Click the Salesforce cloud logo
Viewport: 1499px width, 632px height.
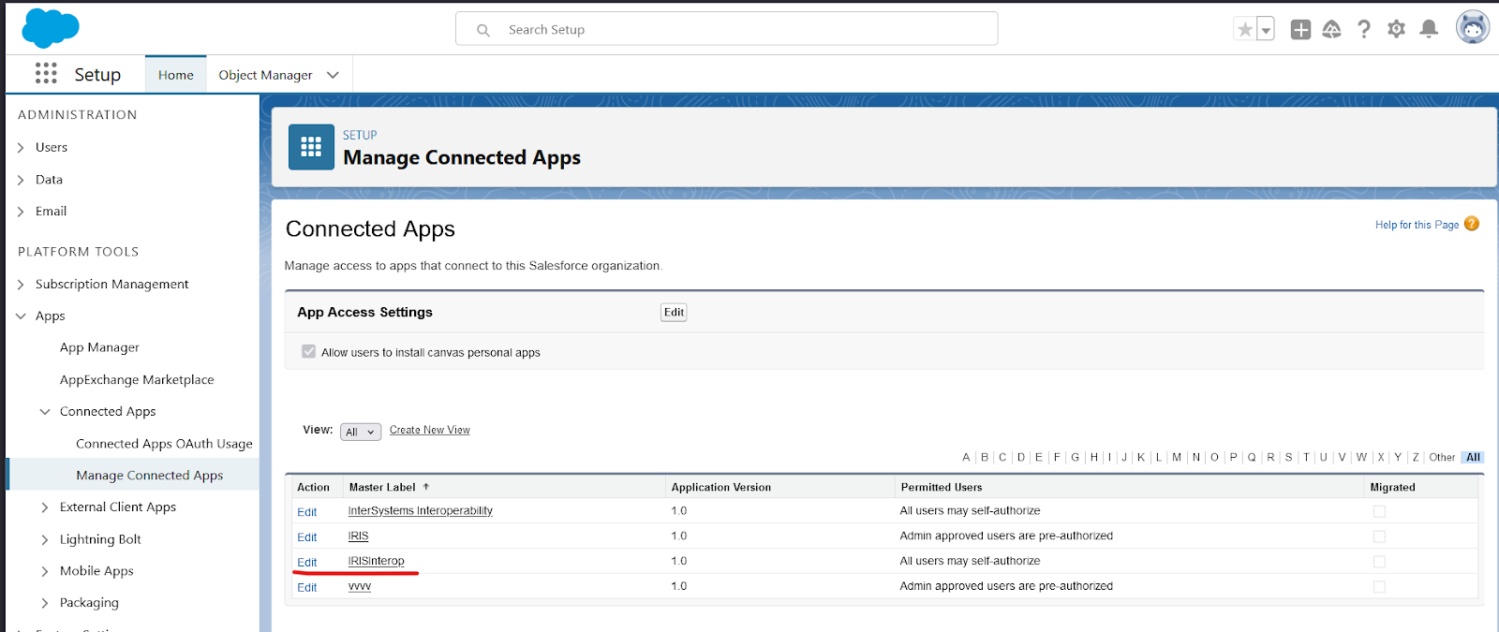tap(51, 28)
